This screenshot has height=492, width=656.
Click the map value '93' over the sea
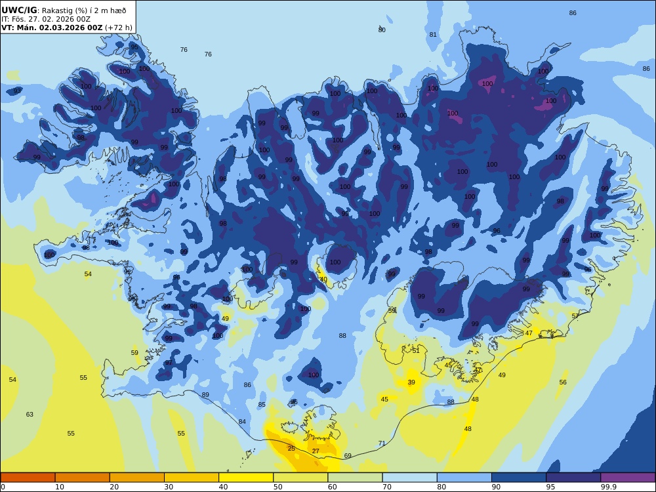click(17, 91)
